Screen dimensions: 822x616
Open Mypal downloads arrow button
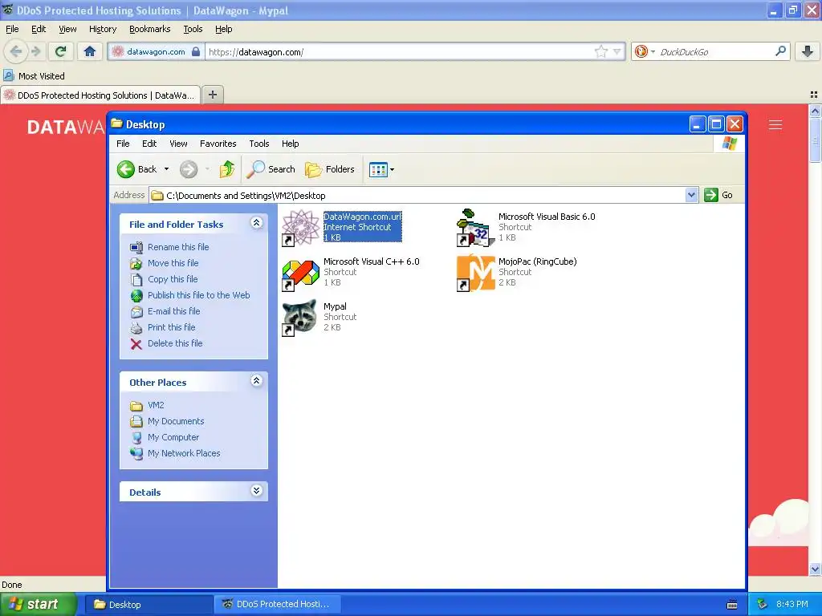tap(808, 51)
